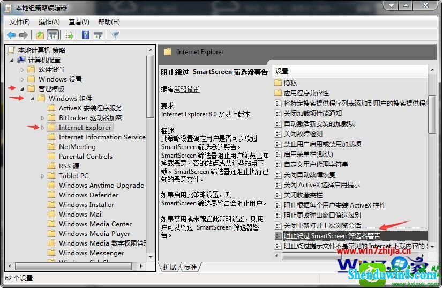
Task: Click the tree pane horizontal scrollbar thumb
Action: 73,266
